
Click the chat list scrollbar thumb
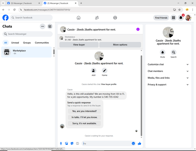[x=54, y=52]
